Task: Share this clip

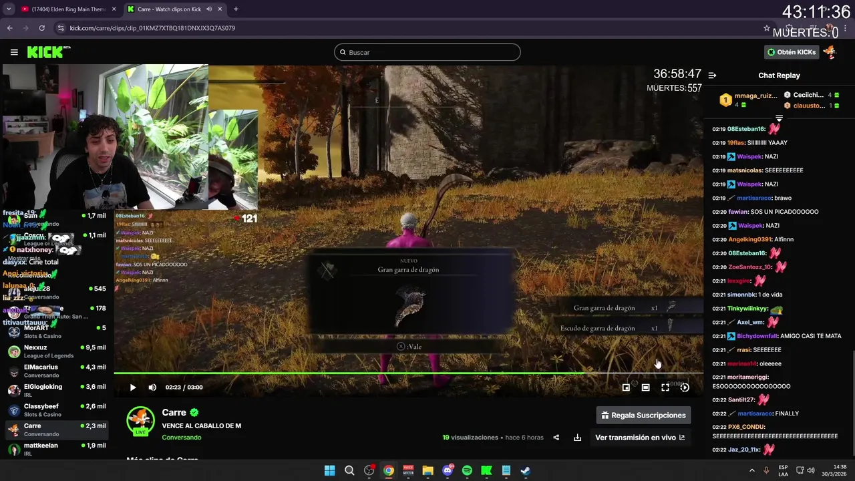Action: [x=556, y=438]
